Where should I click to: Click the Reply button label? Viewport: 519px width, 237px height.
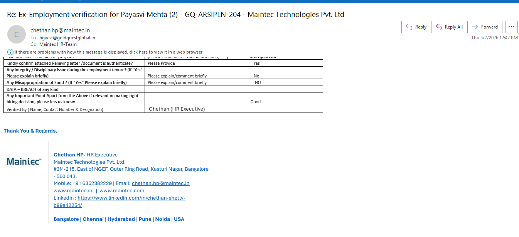pos(421,27)
